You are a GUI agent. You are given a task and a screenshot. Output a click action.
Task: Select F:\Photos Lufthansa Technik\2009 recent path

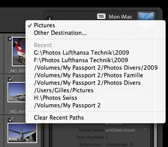tap(95, 60)
